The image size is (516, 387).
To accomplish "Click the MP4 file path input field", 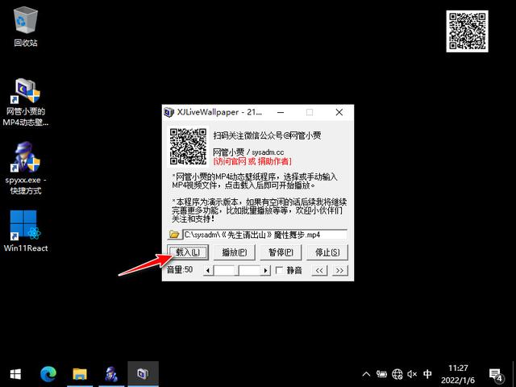I will pos(265,235).
